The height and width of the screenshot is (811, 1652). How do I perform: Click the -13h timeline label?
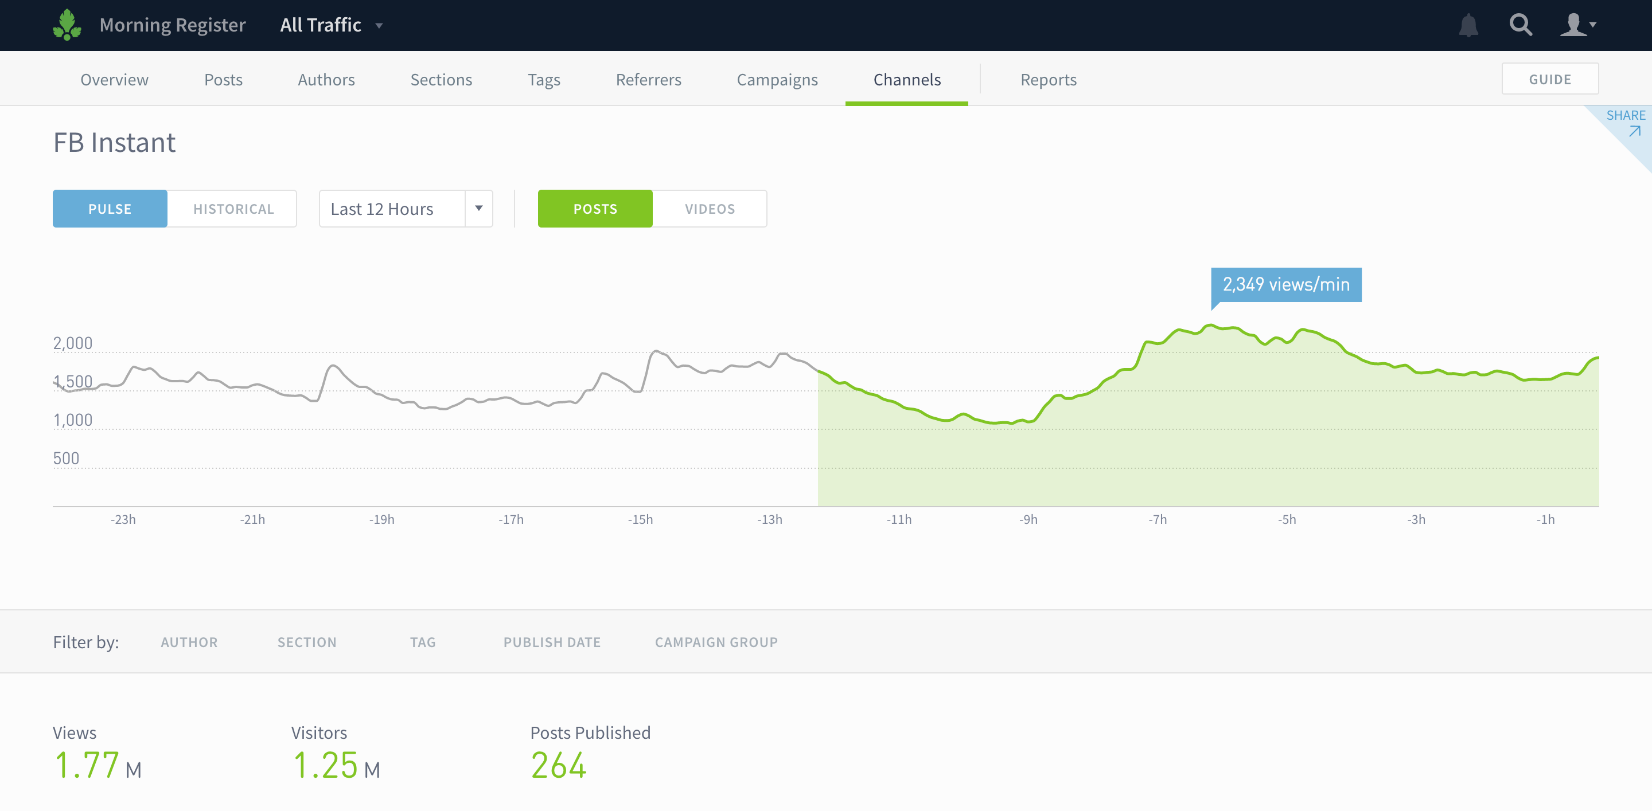(x=770, y=519)
